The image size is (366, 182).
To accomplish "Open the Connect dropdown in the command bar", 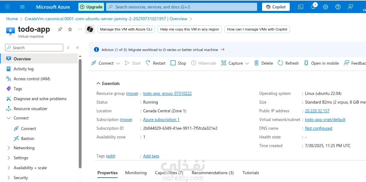I will [x=106, y=63].
